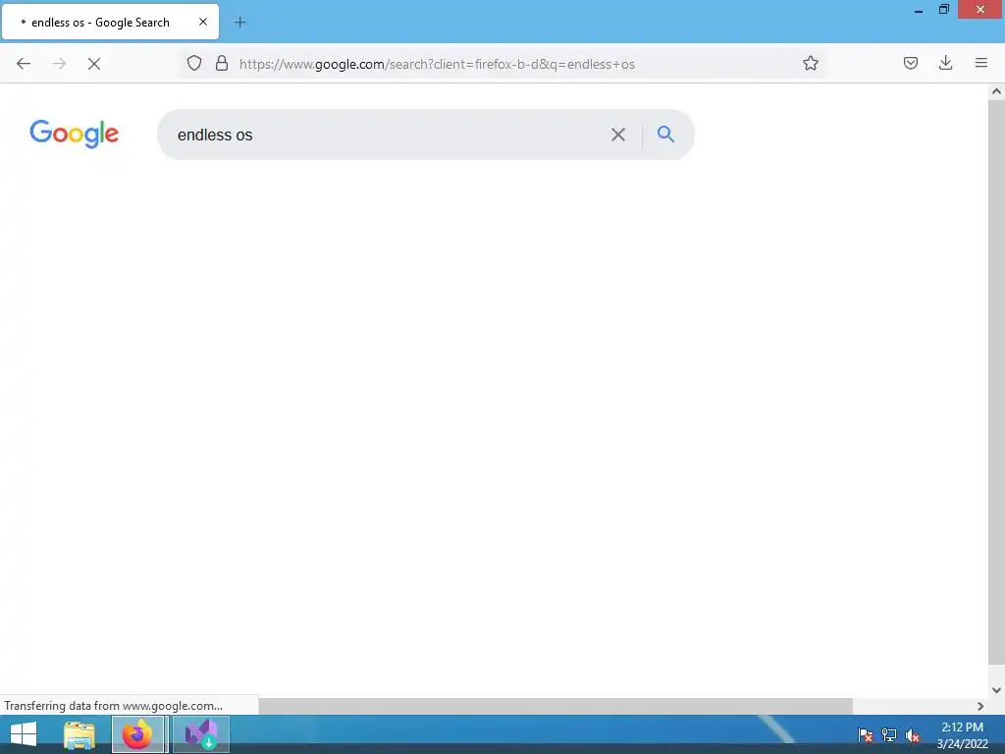This screenshot has width=1005, height=754.
Task: Close the endless os tab
Action: point(202,22)
